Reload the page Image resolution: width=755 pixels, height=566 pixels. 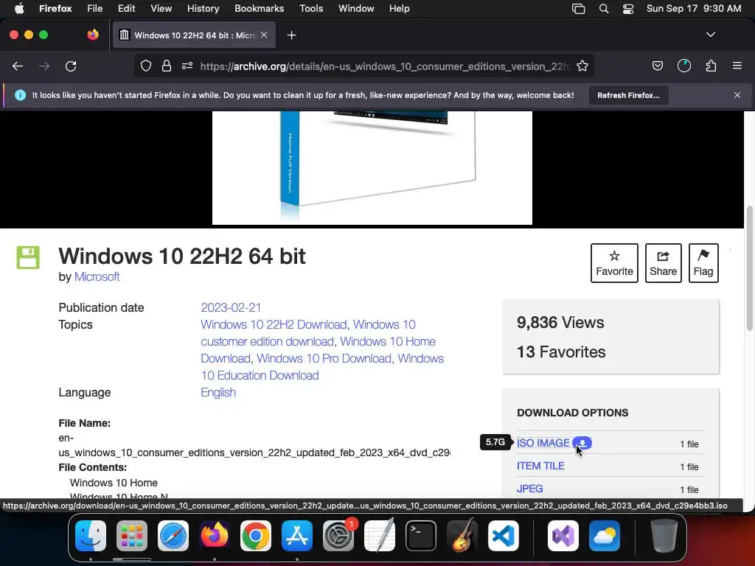click(x=71, y=66)
